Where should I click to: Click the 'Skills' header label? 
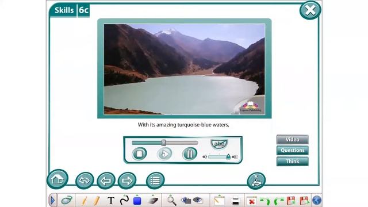click(x=64, y=10)
